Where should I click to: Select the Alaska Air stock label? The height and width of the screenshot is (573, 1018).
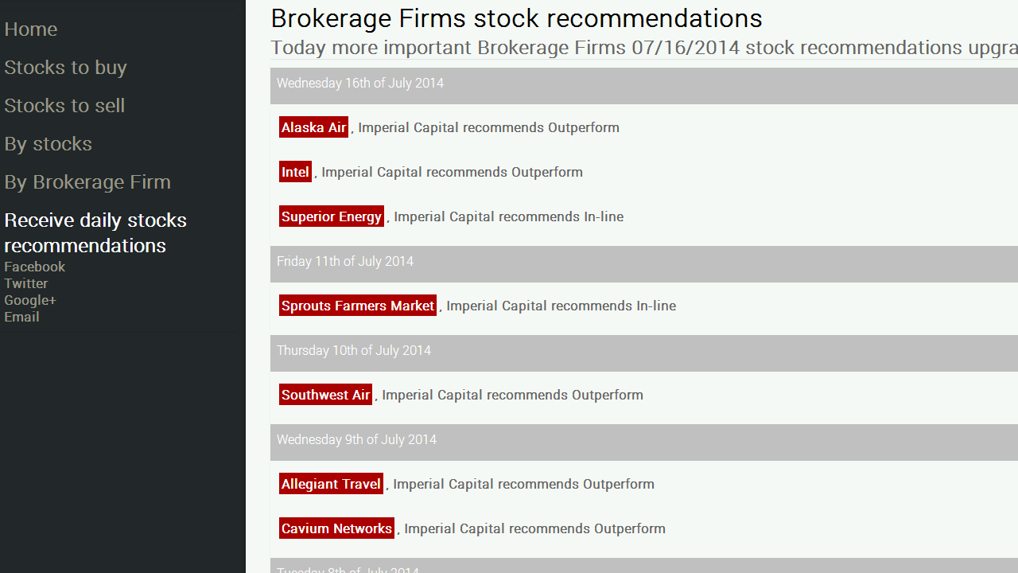[313, 127]
